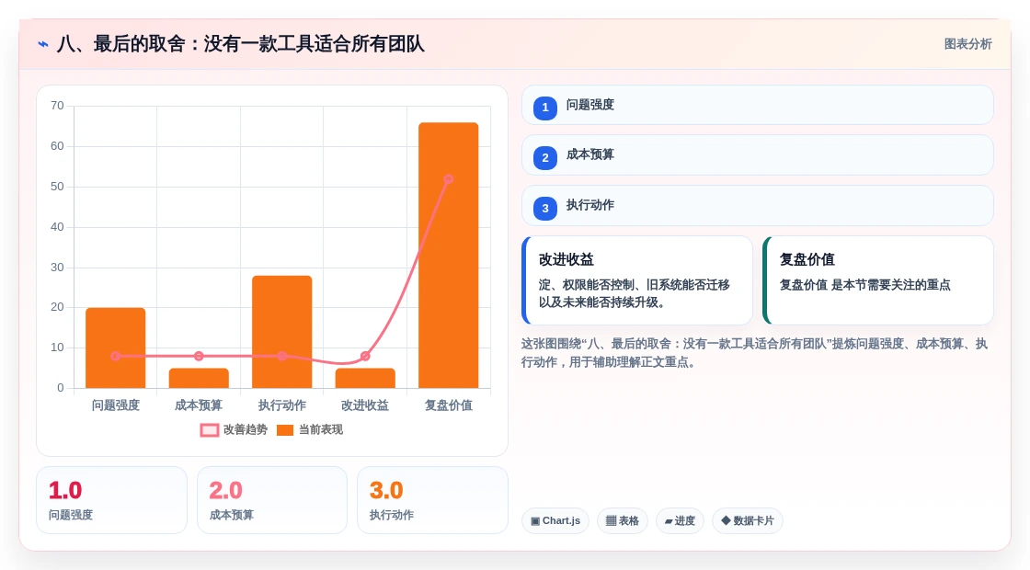Screen dimensions: 1030x570
Task: Select the 表格 tag chip
Action: (x=622, y=520)
